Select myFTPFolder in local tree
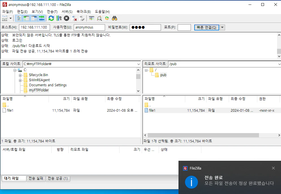Image resolution: width=281 pixels, height=194 pixels. click(39, 90)
